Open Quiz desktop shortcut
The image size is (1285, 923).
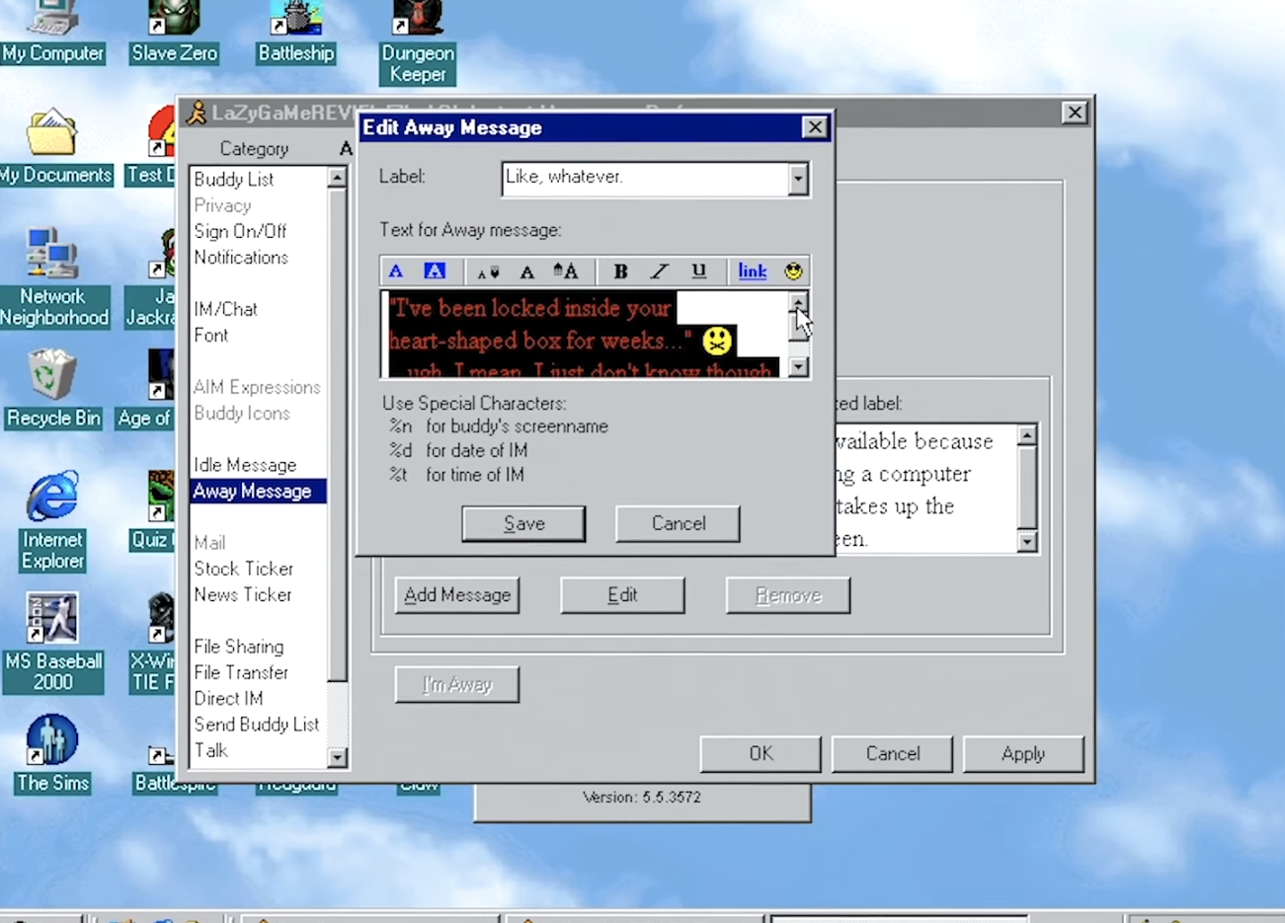pos(153,511)
